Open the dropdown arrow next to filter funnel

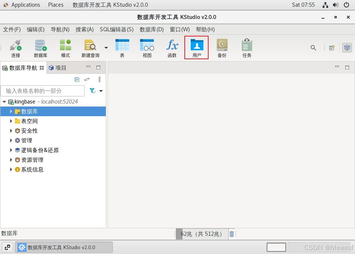(101, 91)
